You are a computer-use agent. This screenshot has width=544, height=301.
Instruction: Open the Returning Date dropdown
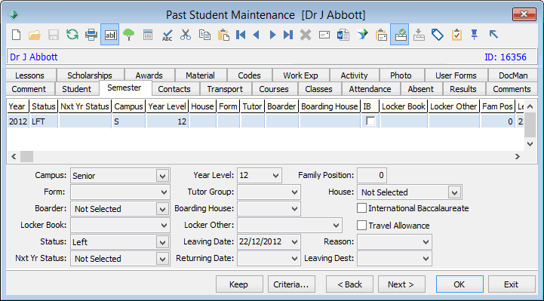point(294,259)
